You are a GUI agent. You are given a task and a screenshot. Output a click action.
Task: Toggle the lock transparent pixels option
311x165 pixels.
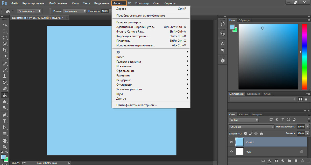[x=245, y=133]
